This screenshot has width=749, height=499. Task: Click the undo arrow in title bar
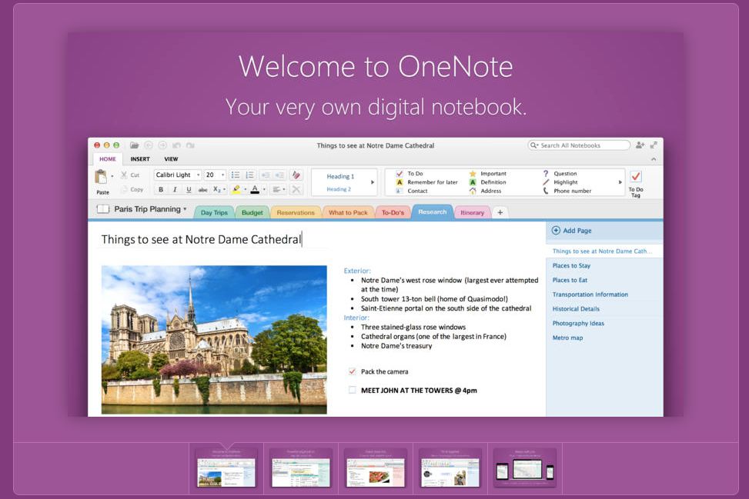click(x=176, y=145)
